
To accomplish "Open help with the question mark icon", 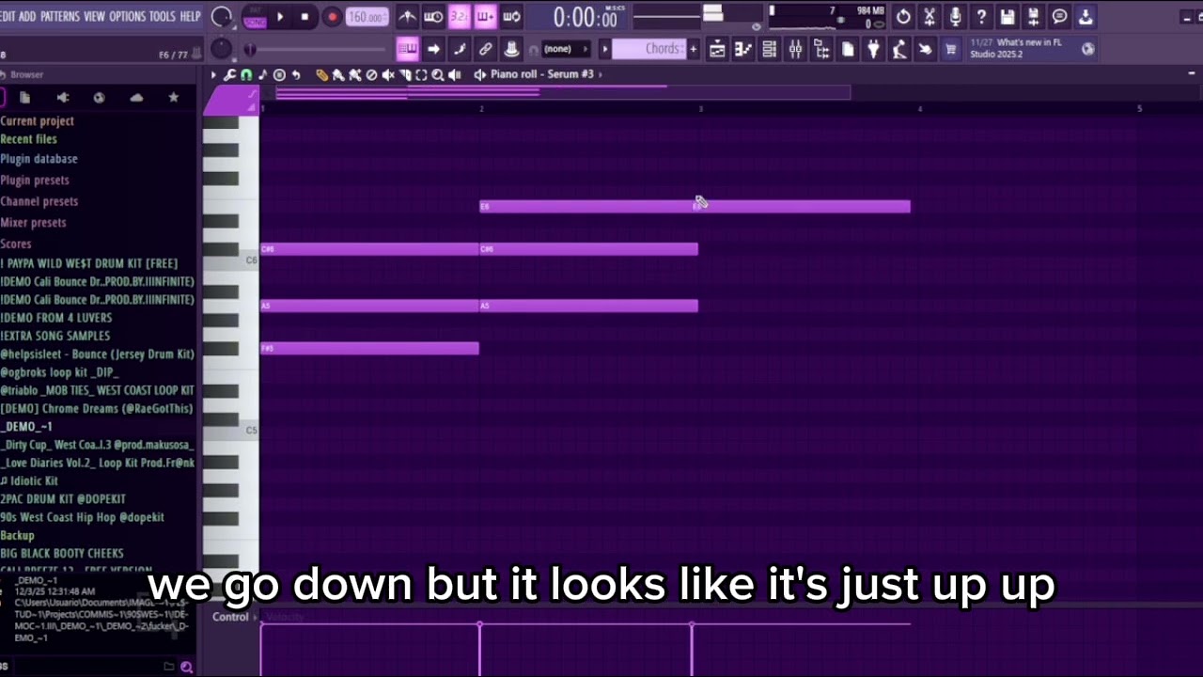I will tap(981, 17).
